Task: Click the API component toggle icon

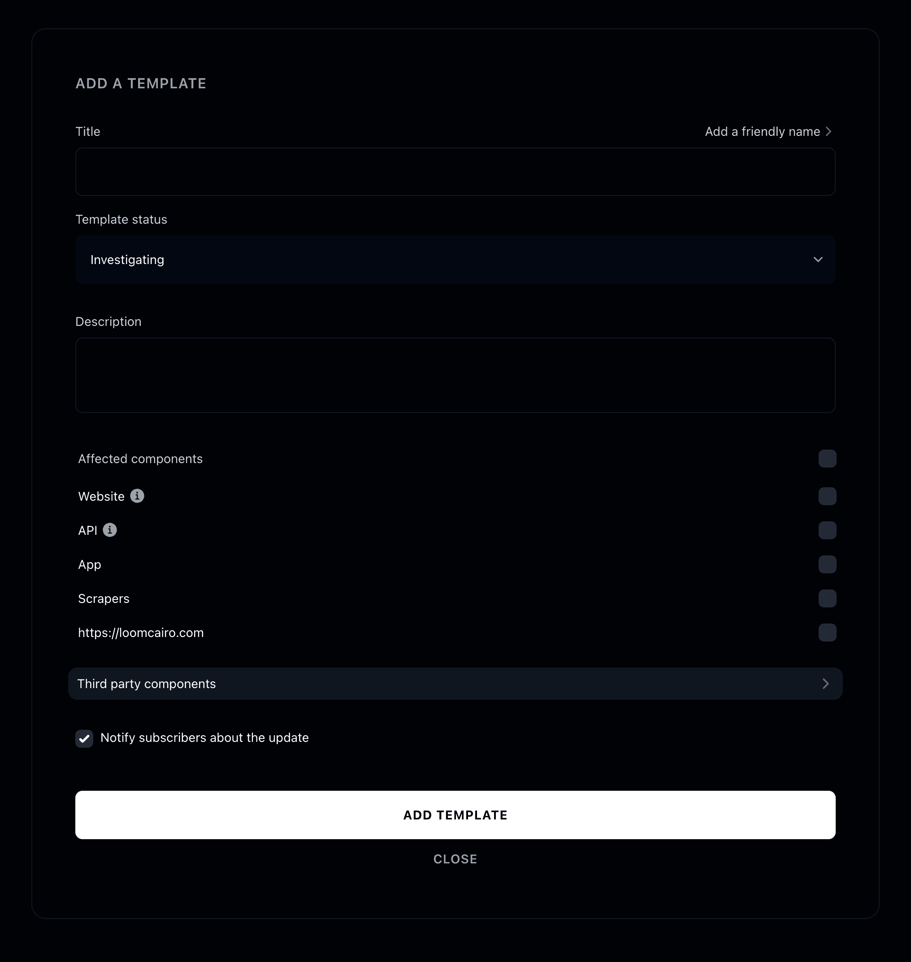Action: click(827, 531)
